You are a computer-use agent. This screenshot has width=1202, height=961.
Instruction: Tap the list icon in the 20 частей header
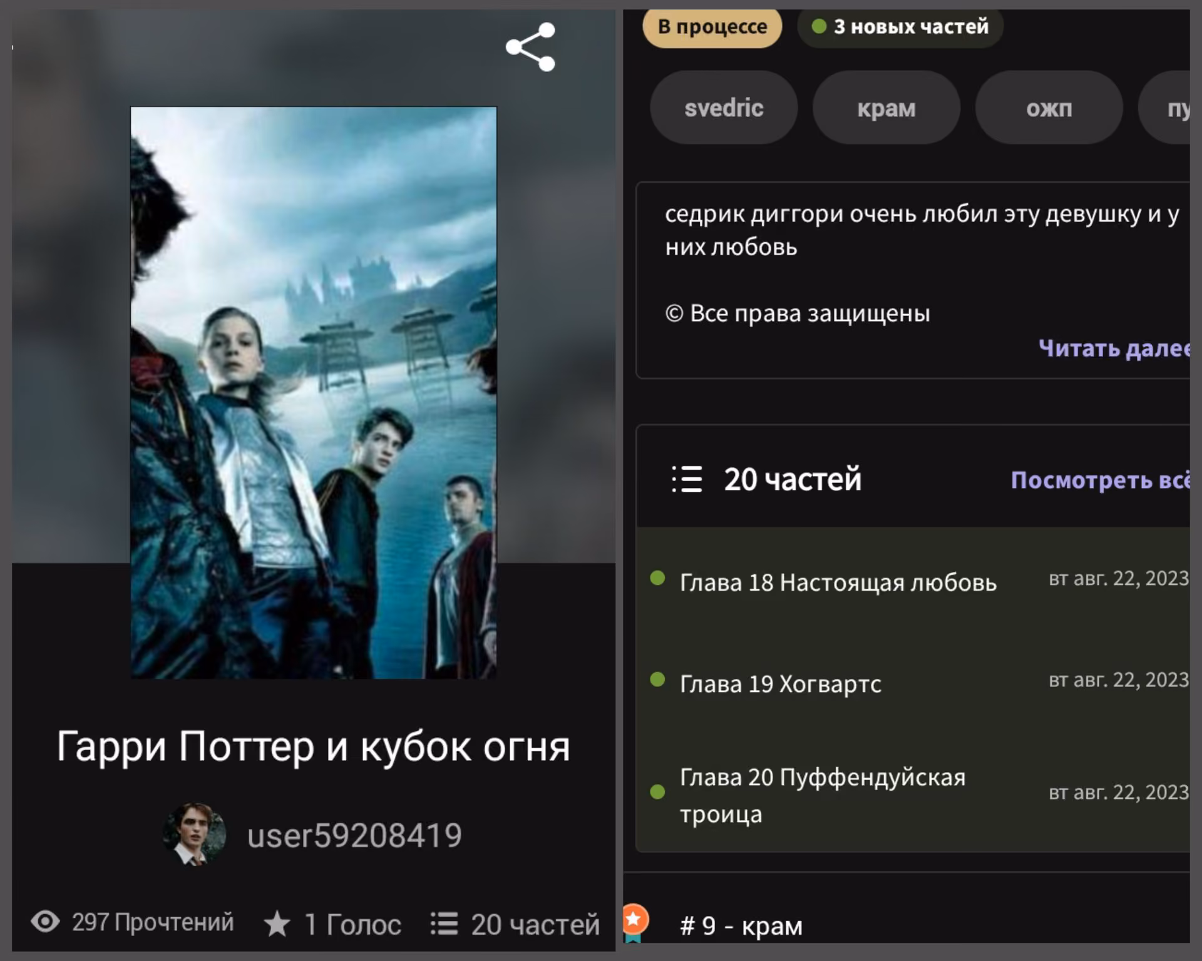pyautogui.click(x=687, y=479)
